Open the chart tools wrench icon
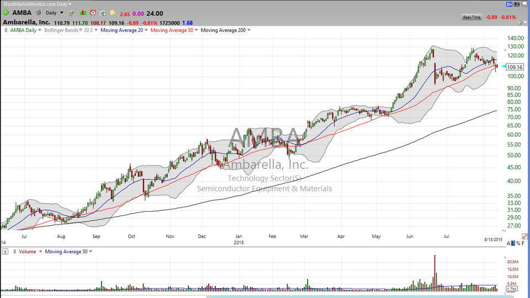530x298 pixels. point(73,13)
